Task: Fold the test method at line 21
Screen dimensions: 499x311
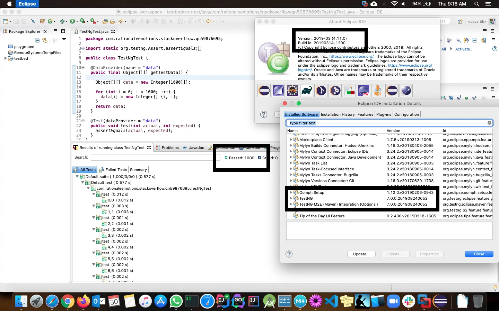Action: tap(83, 121)
